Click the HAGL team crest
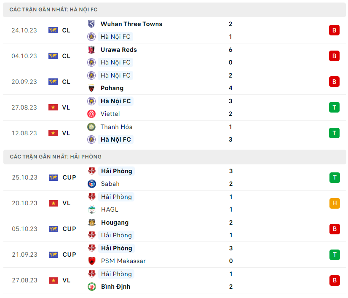Screen dimensions: 348x298 pyautogui.click(x=92, y=209)
